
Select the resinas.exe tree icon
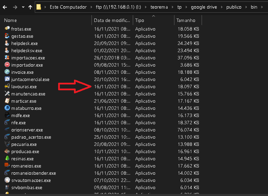pos(7,158)
